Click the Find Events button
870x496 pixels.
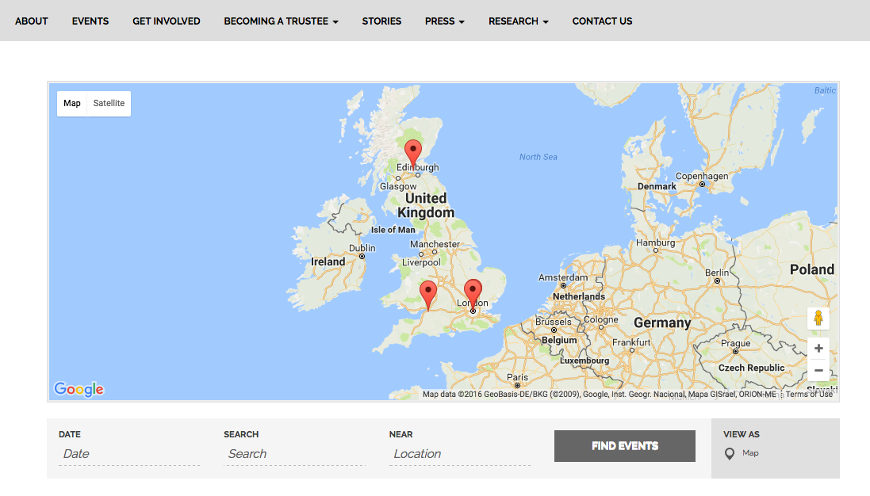(x=625, y=446)
